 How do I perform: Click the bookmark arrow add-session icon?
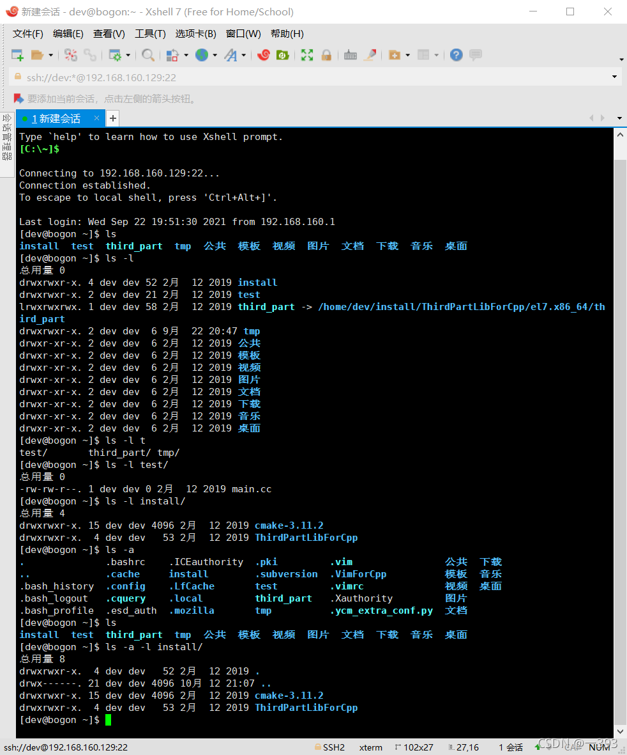tap(19, 98)
